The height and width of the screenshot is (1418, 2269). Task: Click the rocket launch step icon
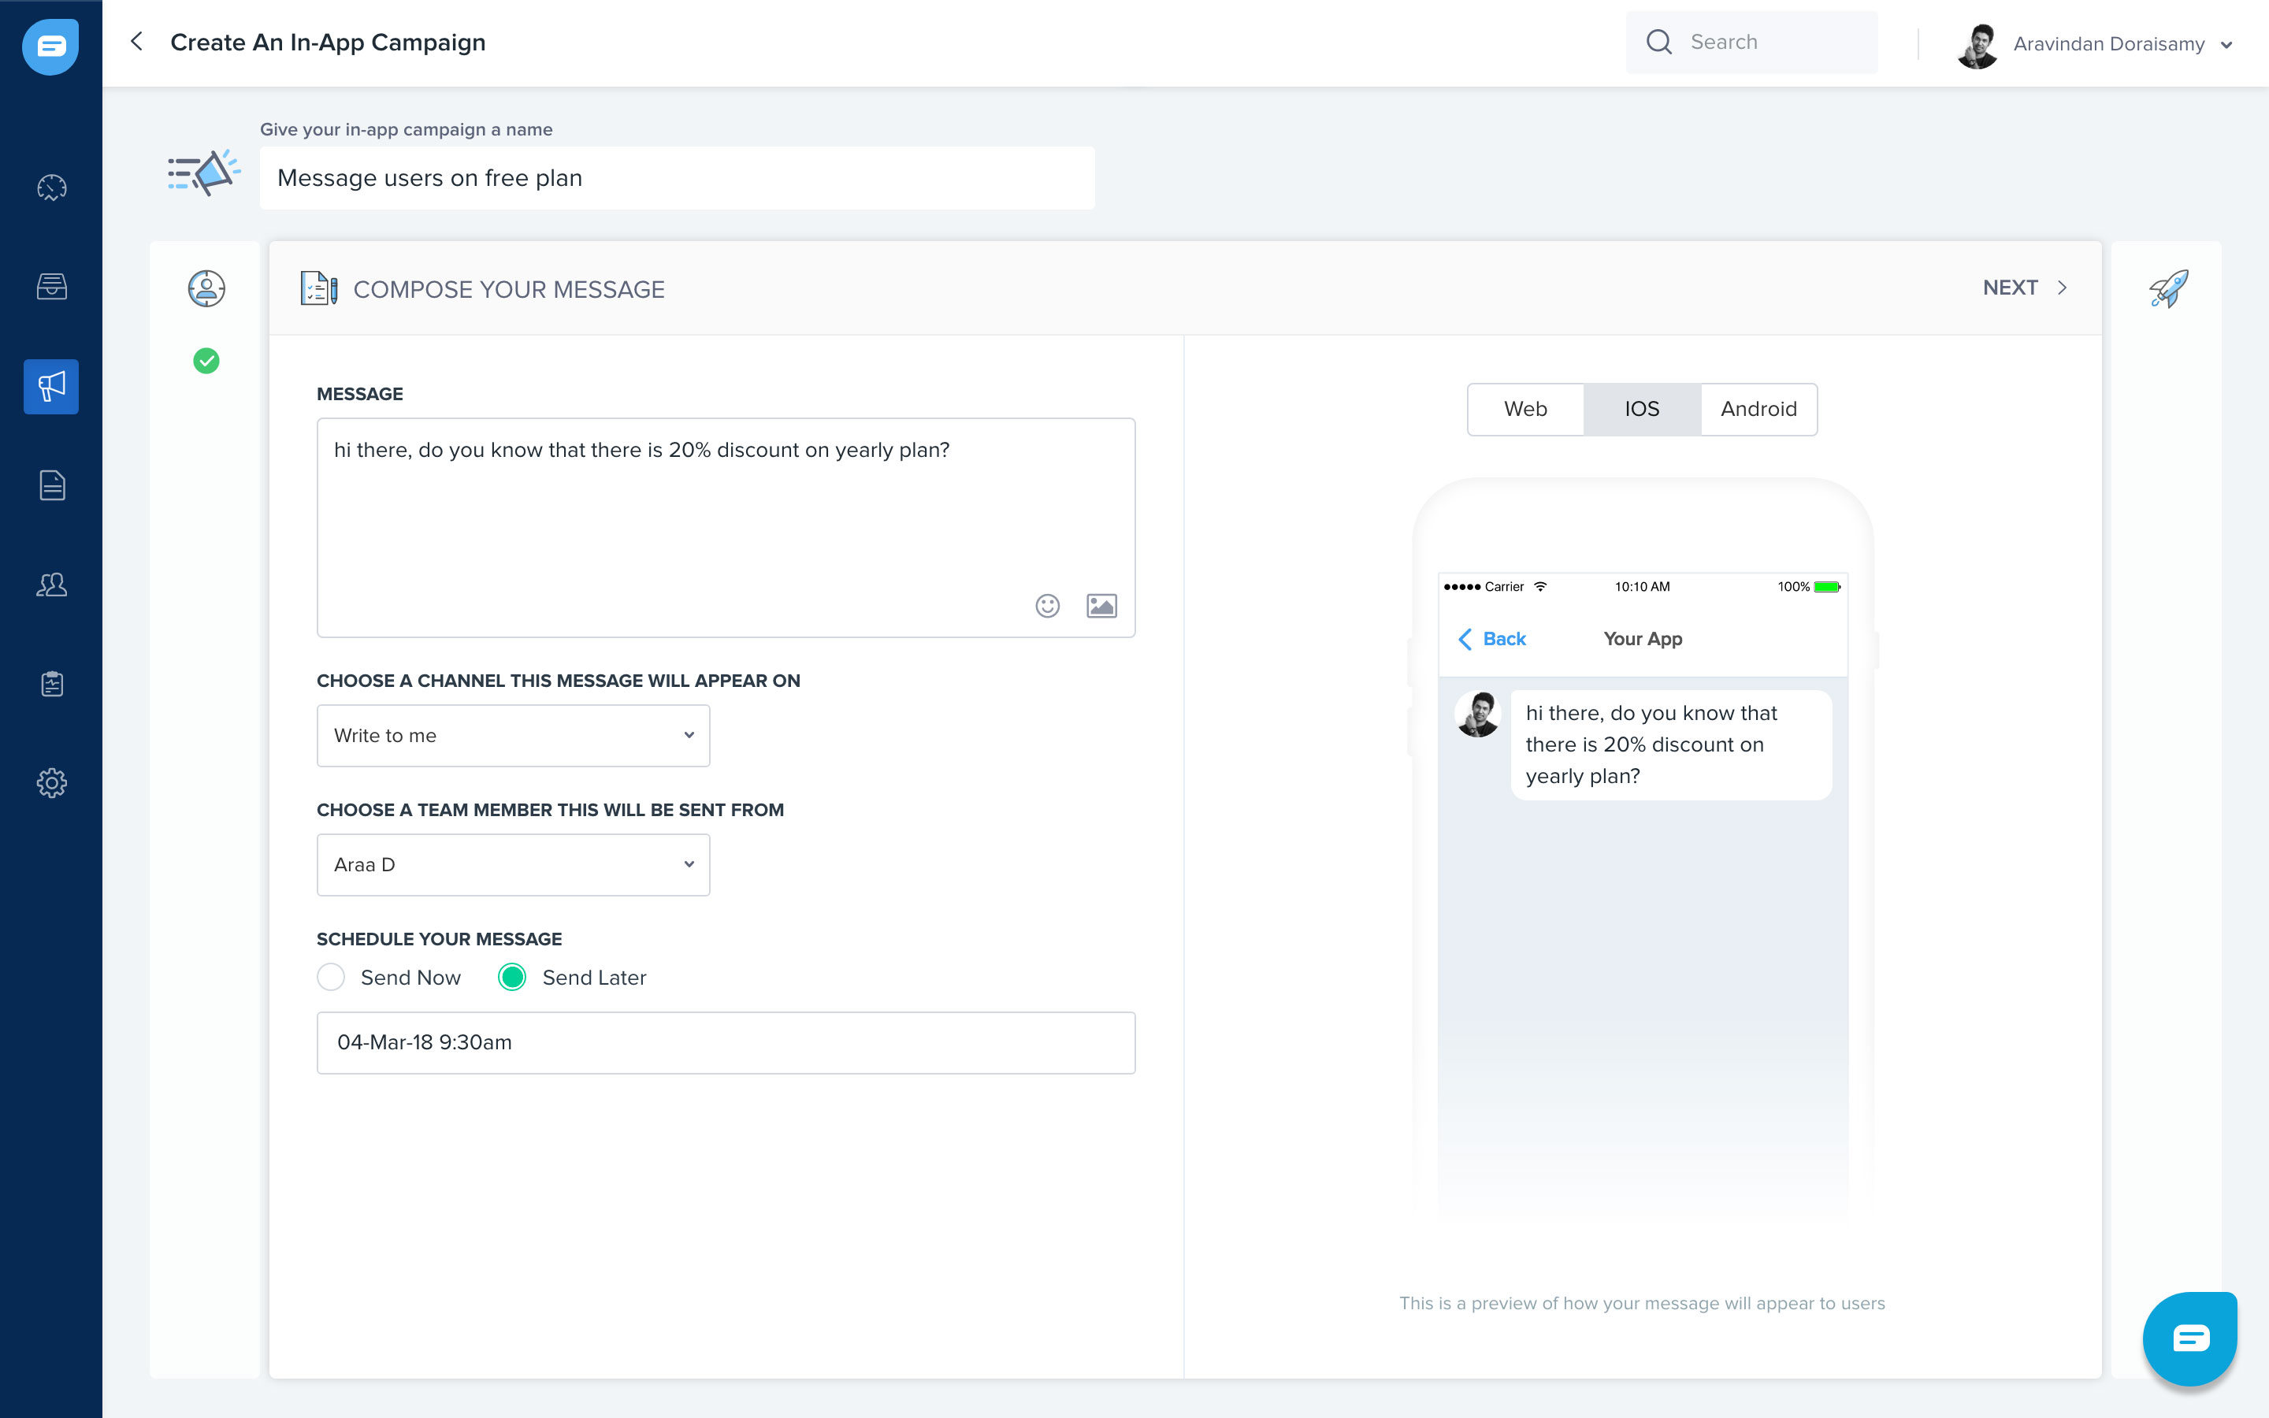tap(2167, 289)
